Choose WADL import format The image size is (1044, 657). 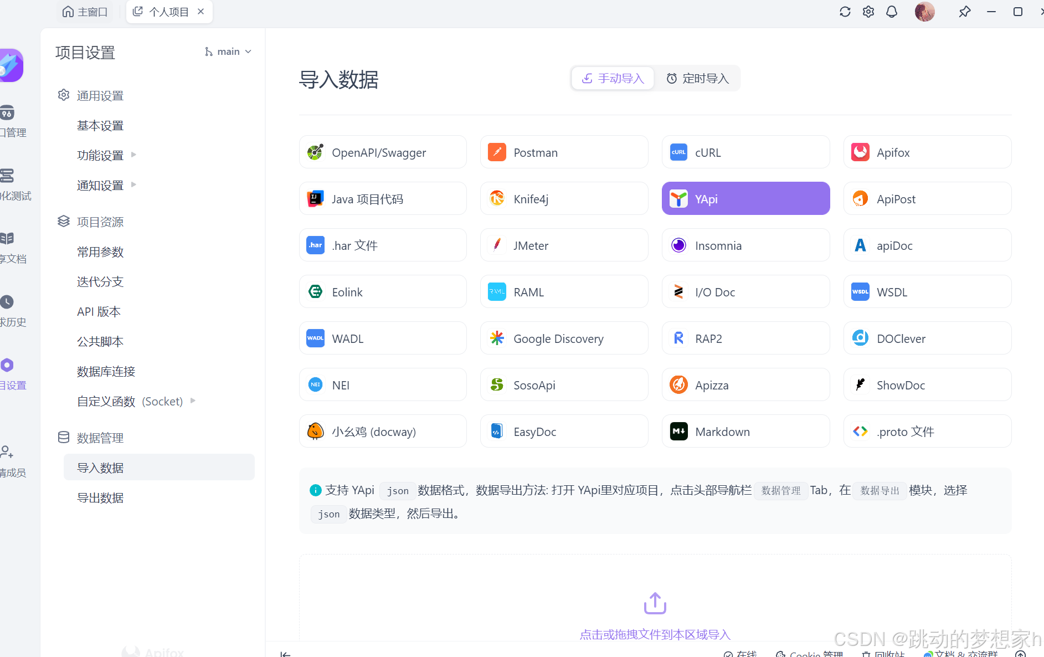[383, 338]
